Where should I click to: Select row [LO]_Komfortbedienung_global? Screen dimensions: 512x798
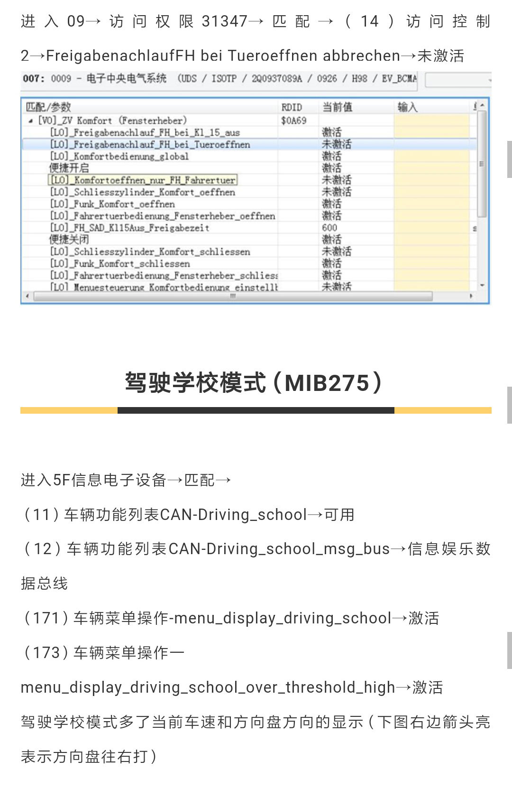click(249, 156)
